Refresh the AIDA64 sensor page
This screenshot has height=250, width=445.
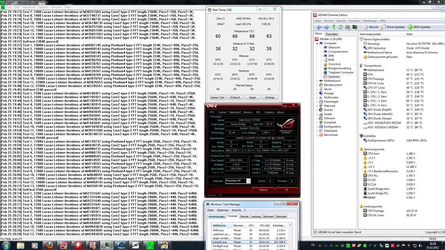tap(340, 27)
